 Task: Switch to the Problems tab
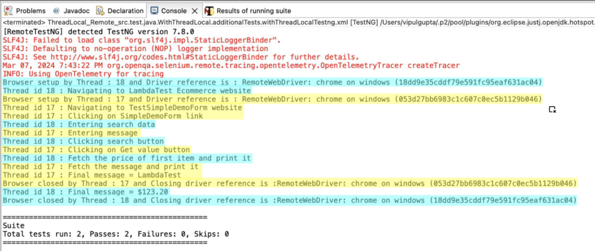coord(31,10)
